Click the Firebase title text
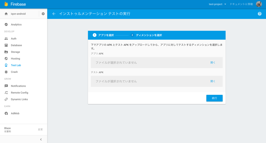Screen dimensions: 266x143 pos(18,4)
